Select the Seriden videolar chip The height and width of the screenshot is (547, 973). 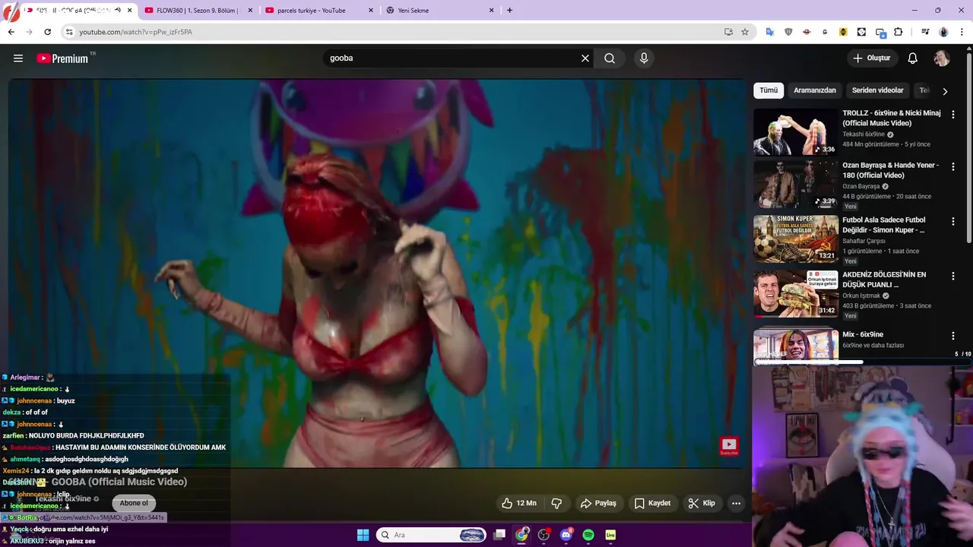tap(877, 90)
